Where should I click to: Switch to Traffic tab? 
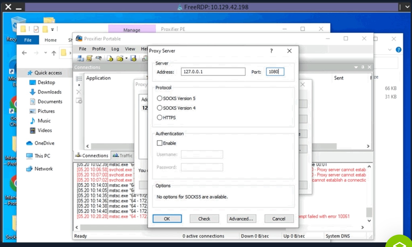[122, 155]
